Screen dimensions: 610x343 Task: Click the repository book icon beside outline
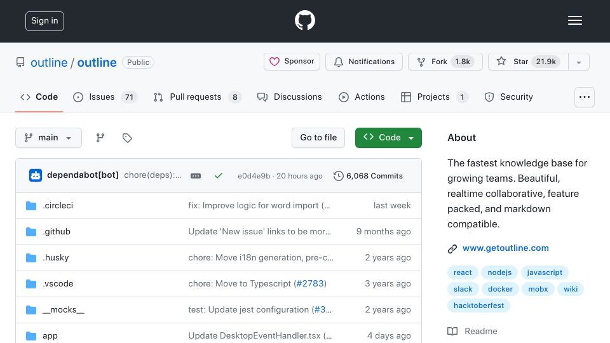(x=20, y=62)
